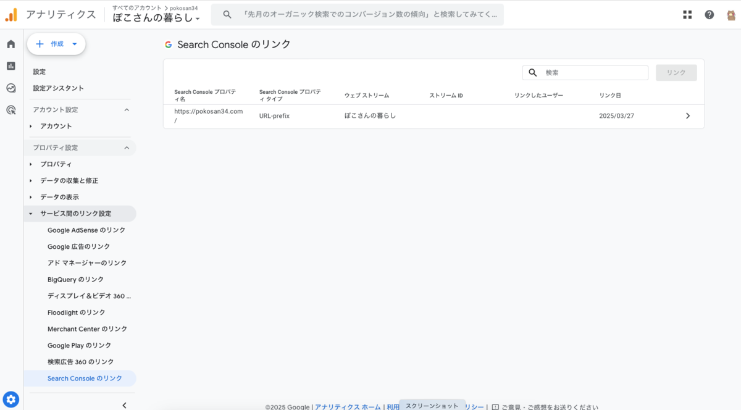Click the ご意見・ご感想をお寄せください footer link
Image resolution: width=741 pixels, height=410 pixels.
[550, 407]
